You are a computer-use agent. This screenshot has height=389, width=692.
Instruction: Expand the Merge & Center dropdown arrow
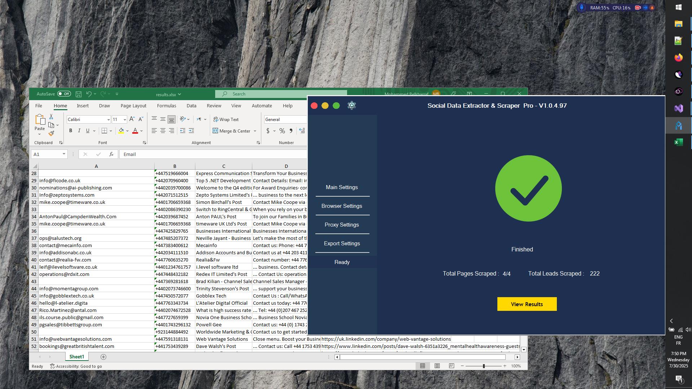coord(255,131)
